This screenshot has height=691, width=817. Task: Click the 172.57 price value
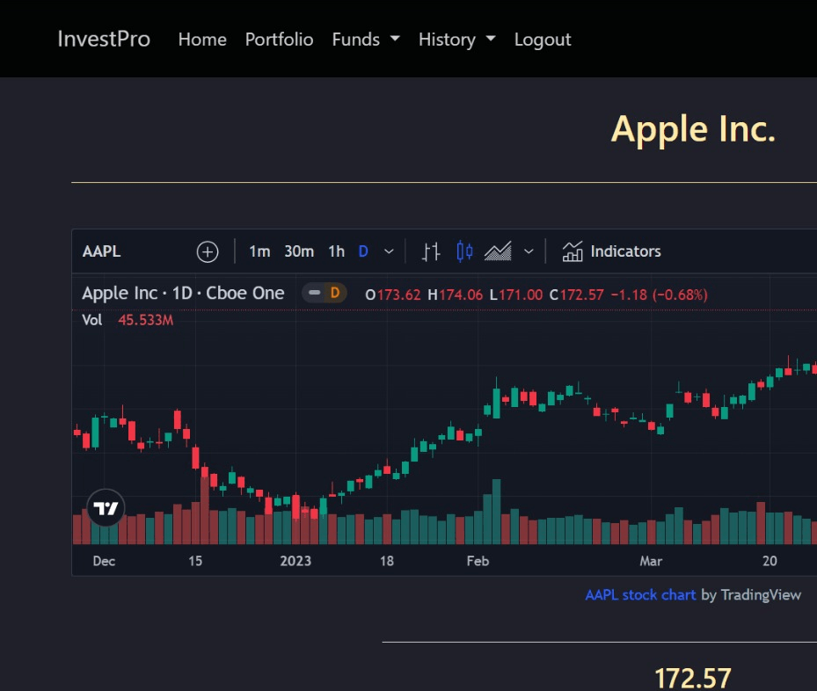(692, 678)
